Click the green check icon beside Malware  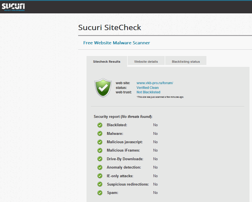[x=100, y=133]
